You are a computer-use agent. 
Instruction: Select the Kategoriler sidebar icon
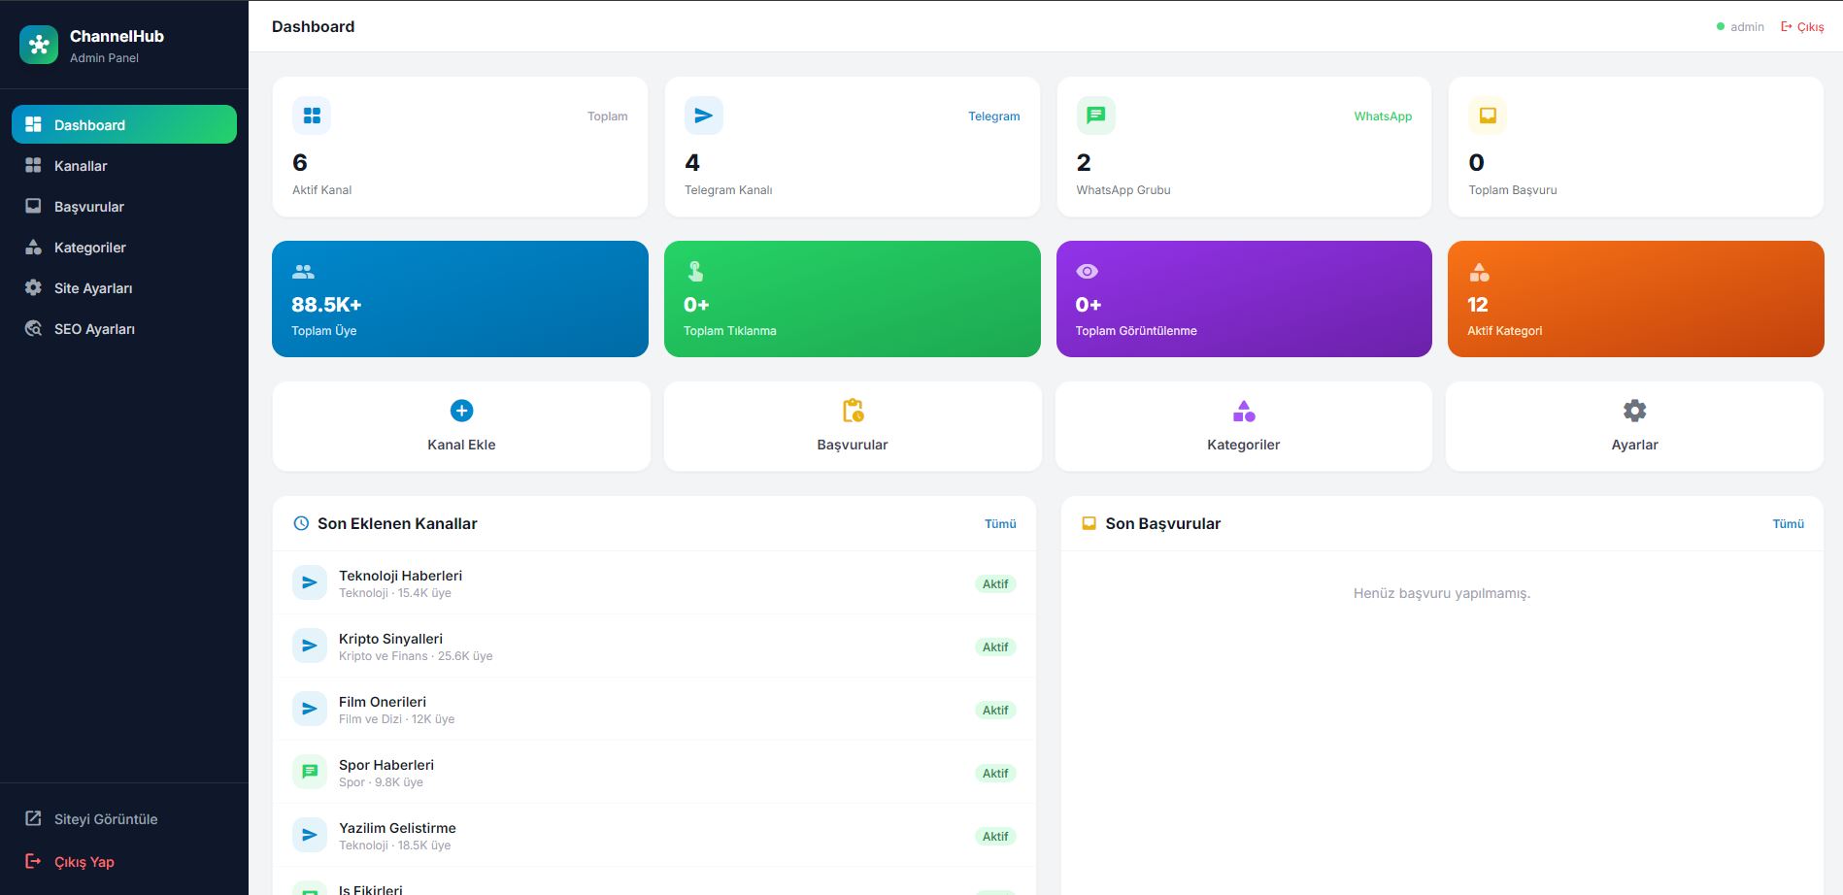33,248
